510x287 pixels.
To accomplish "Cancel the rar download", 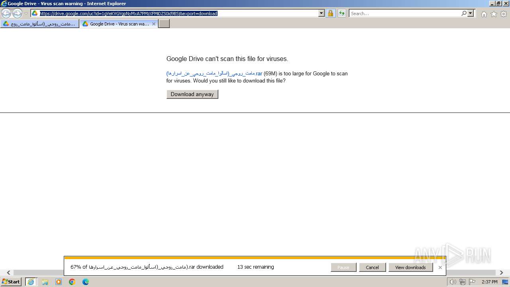I will tap(372, 267).
